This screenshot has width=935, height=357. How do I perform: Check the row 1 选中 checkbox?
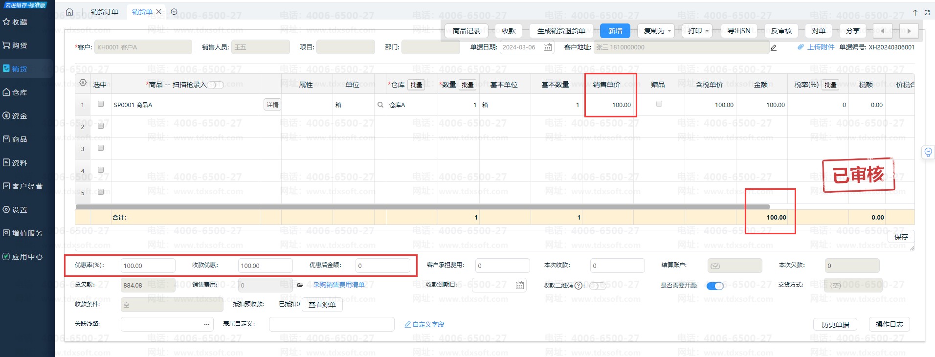[x=101, y=104]
